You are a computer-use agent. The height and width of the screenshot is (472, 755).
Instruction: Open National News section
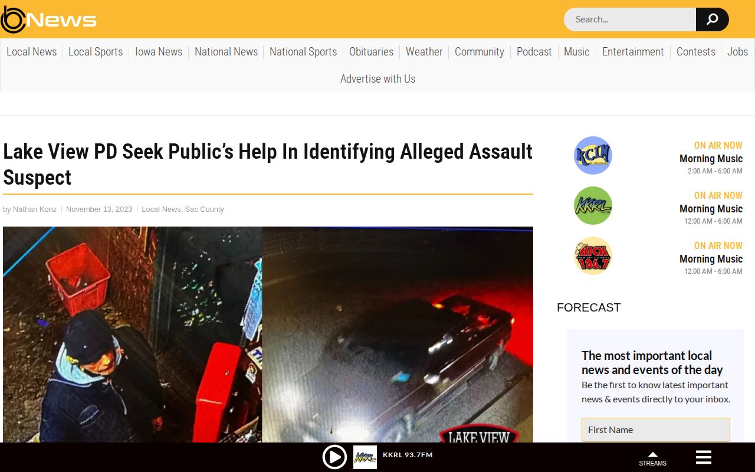point(226,52)
